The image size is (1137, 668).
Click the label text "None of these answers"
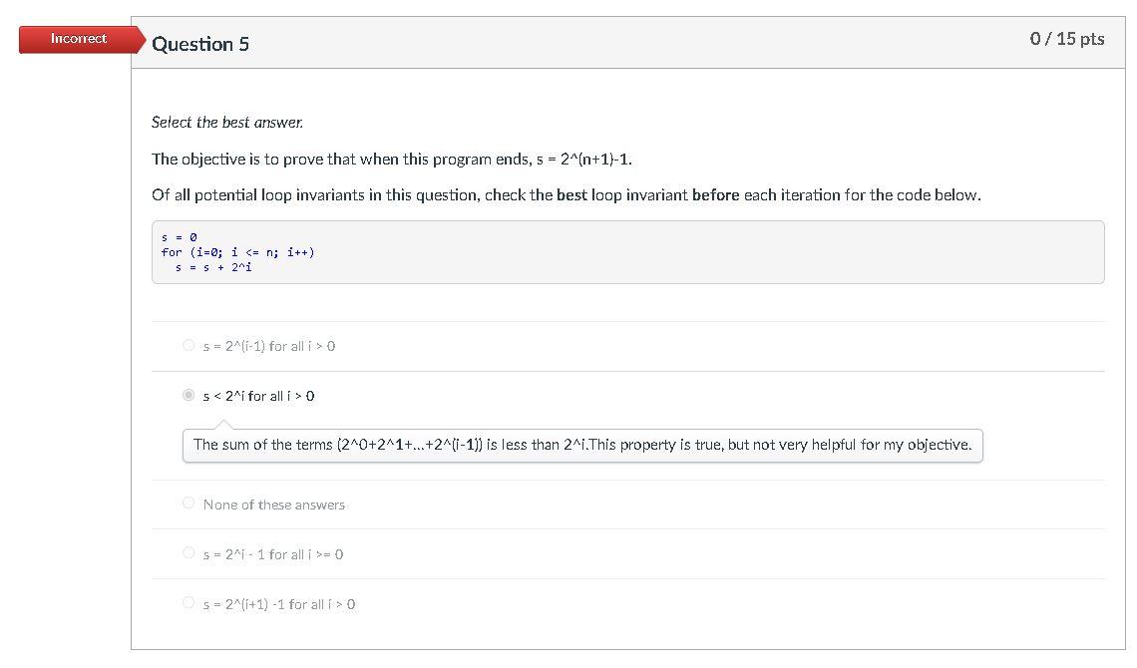pos(273,503)
